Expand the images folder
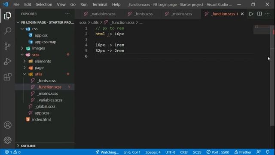 point(22,48)
